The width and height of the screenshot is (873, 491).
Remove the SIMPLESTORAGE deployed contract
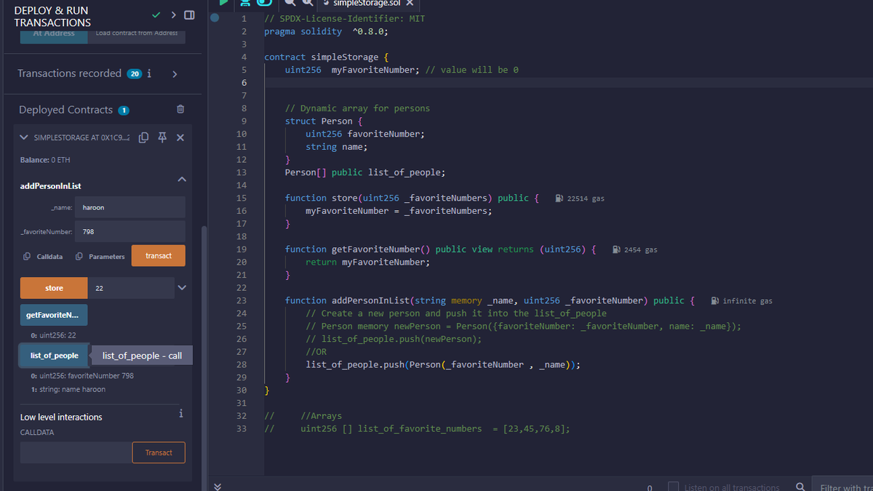point(180,137)
